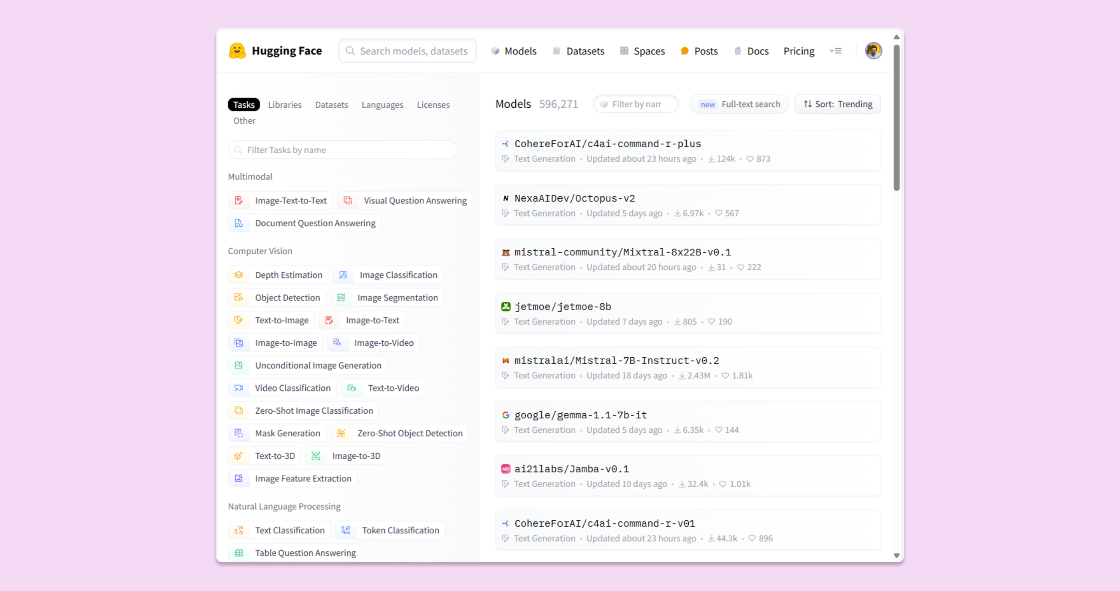Focus the Search models, datasets field
Screen dimensions: 1120x591
408,51
